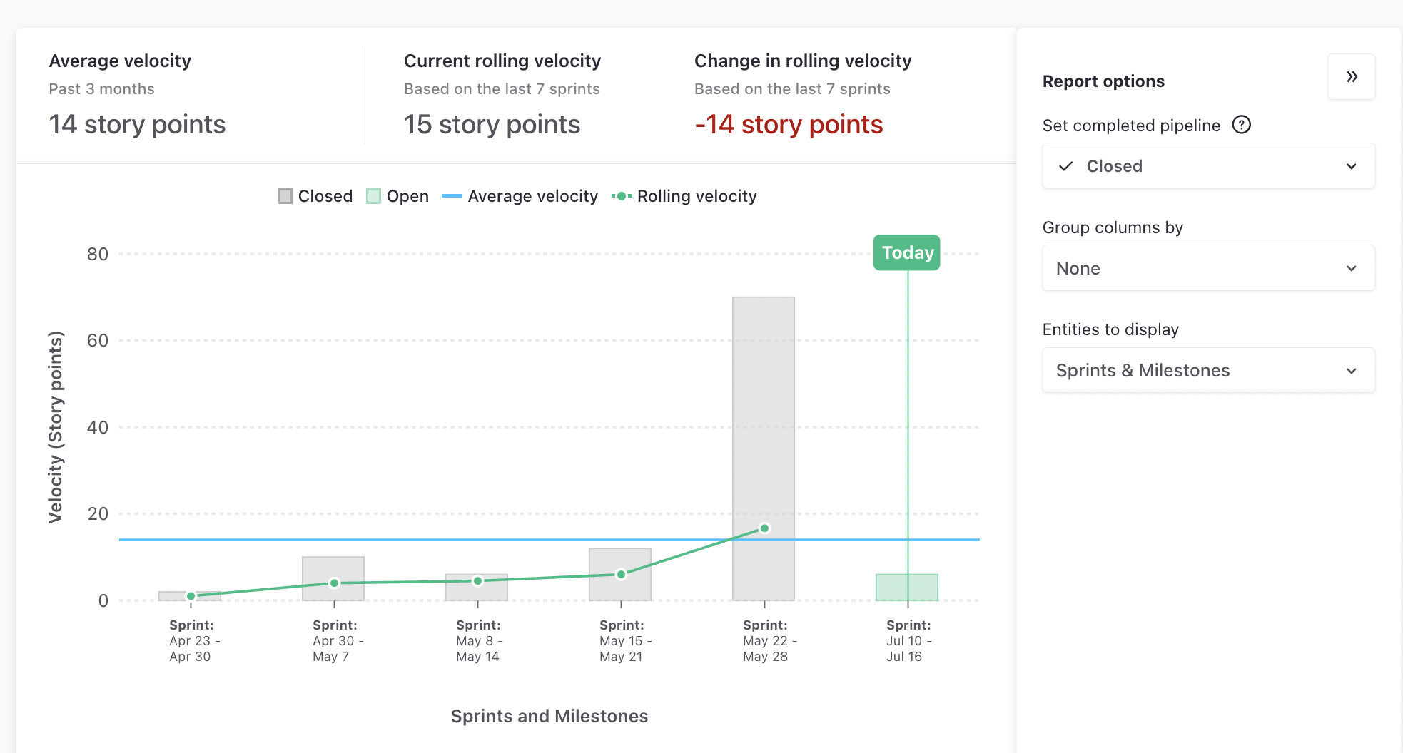Viewport: 1403px width, 753px height.
Task: Click the Sprint: May 8 - May 14 axis label
Action: pyautogui.click(x=479, y=640)
